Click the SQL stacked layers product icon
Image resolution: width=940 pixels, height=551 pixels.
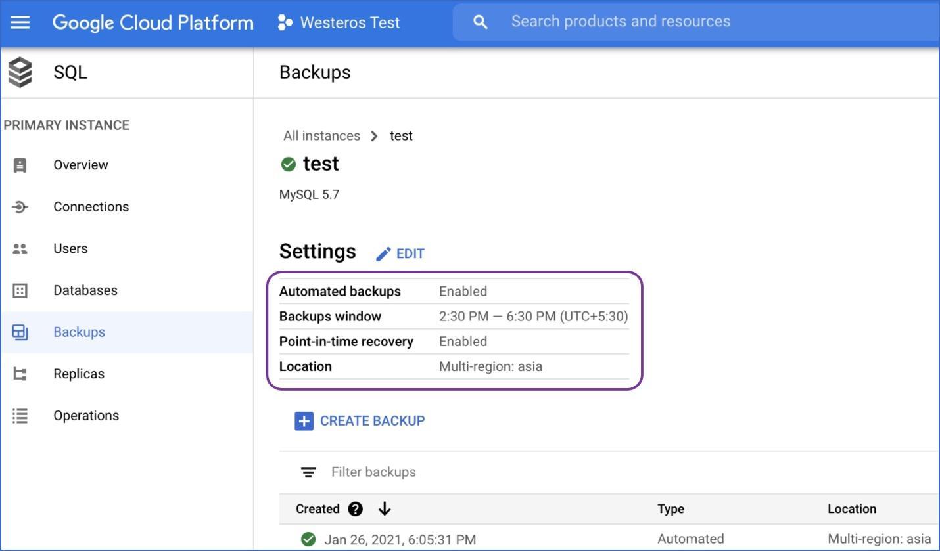click(x=20, y=72)
